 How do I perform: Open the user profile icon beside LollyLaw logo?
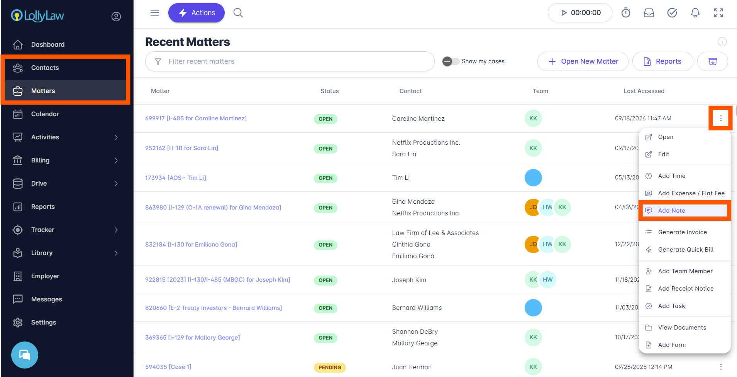coord(116,16)
